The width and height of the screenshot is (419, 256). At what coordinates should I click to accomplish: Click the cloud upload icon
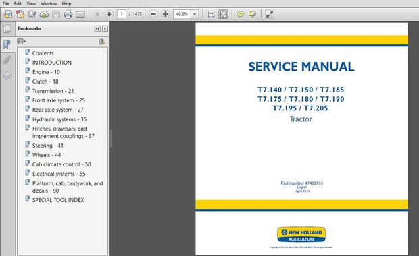44,14
